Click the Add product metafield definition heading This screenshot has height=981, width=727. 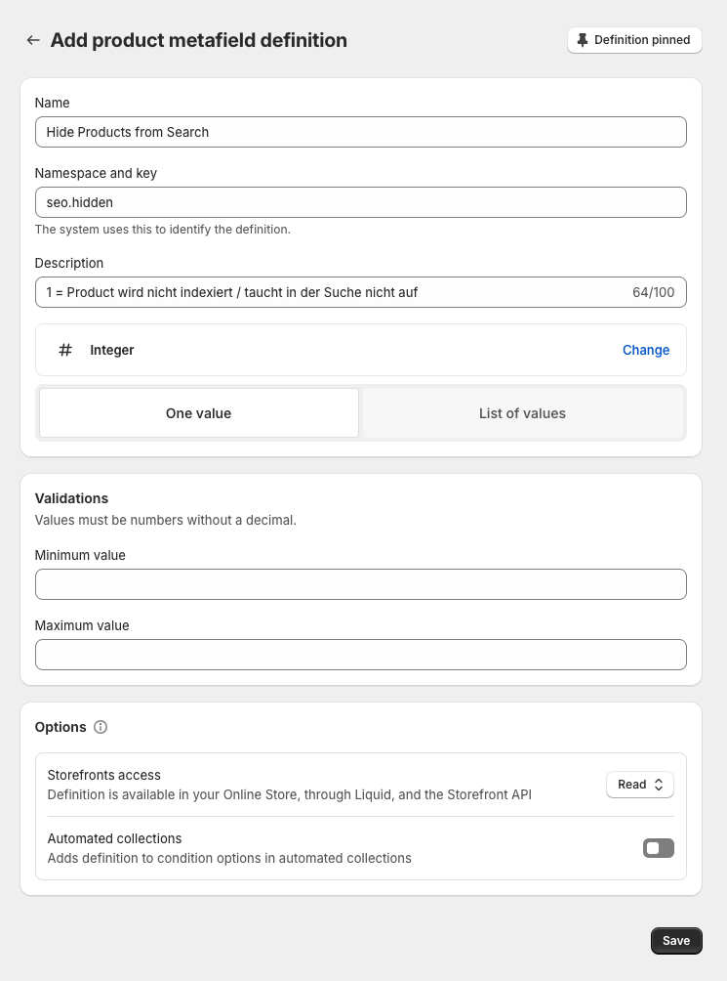coord(199,40)
